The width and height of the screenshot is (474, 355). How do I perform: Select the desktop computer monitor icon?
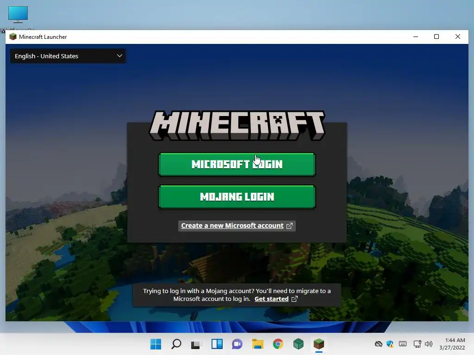[18, 14]
